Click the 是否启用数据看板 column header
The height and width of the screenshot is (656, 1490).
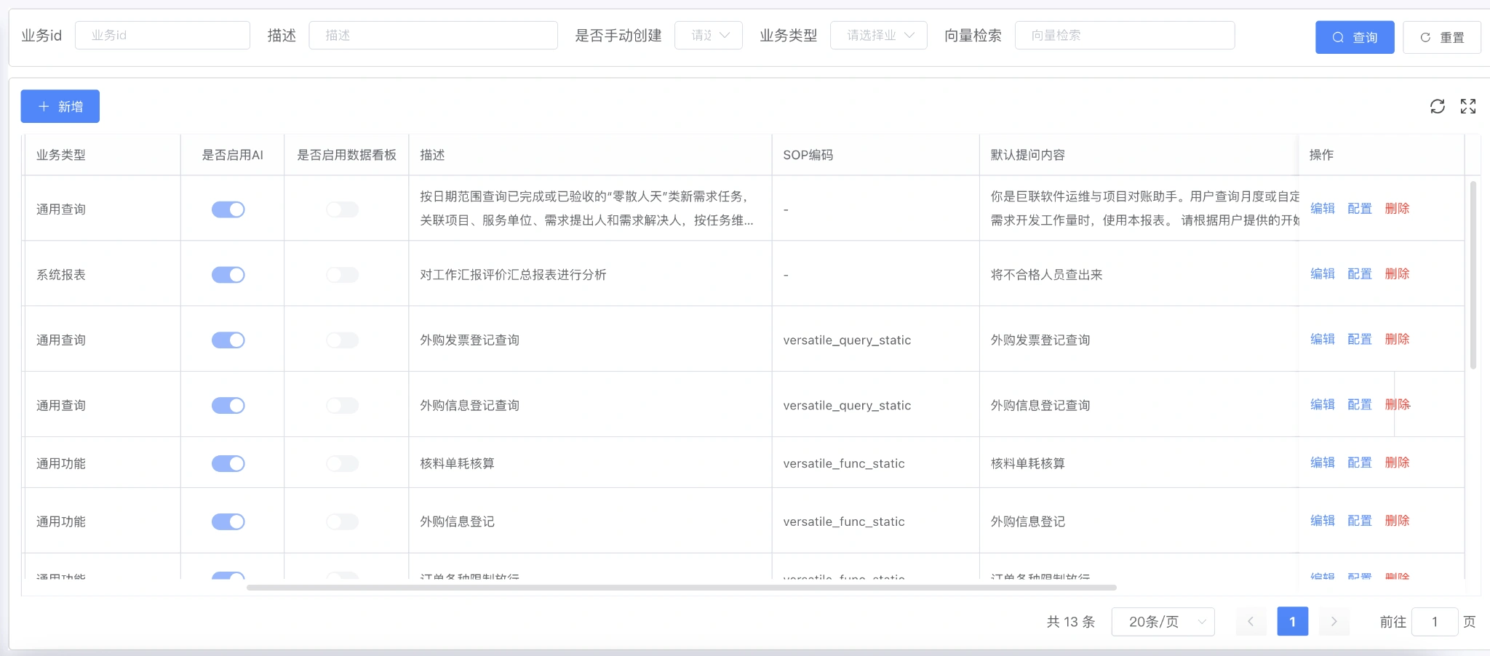click(347, 155)
